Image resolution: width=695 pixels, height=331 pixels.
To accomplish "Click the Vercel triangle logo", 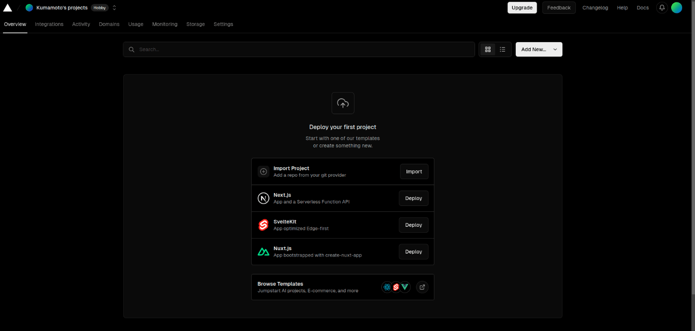I will coord(7,7).
